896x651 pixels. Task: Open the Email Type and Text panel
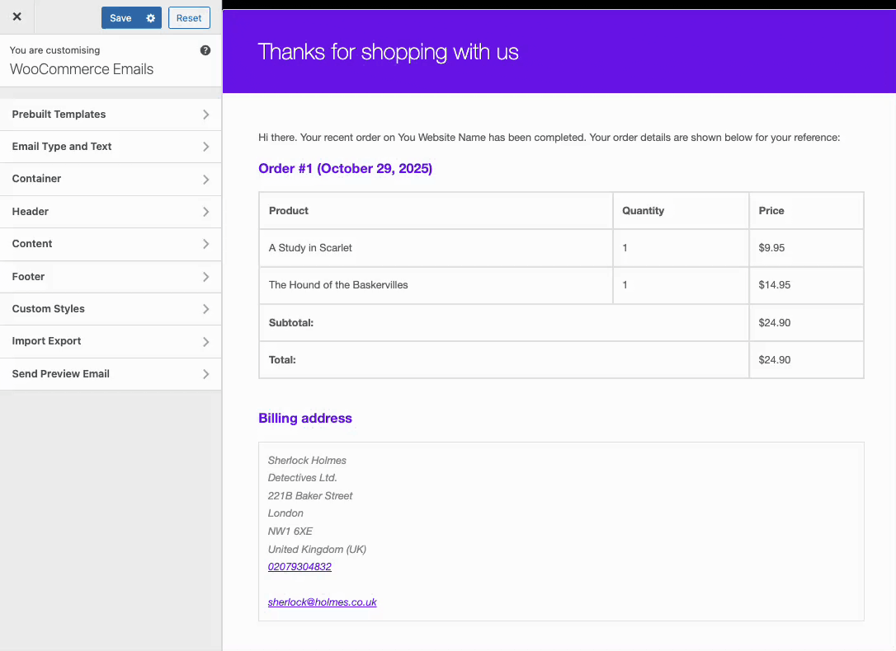(111, 147)
